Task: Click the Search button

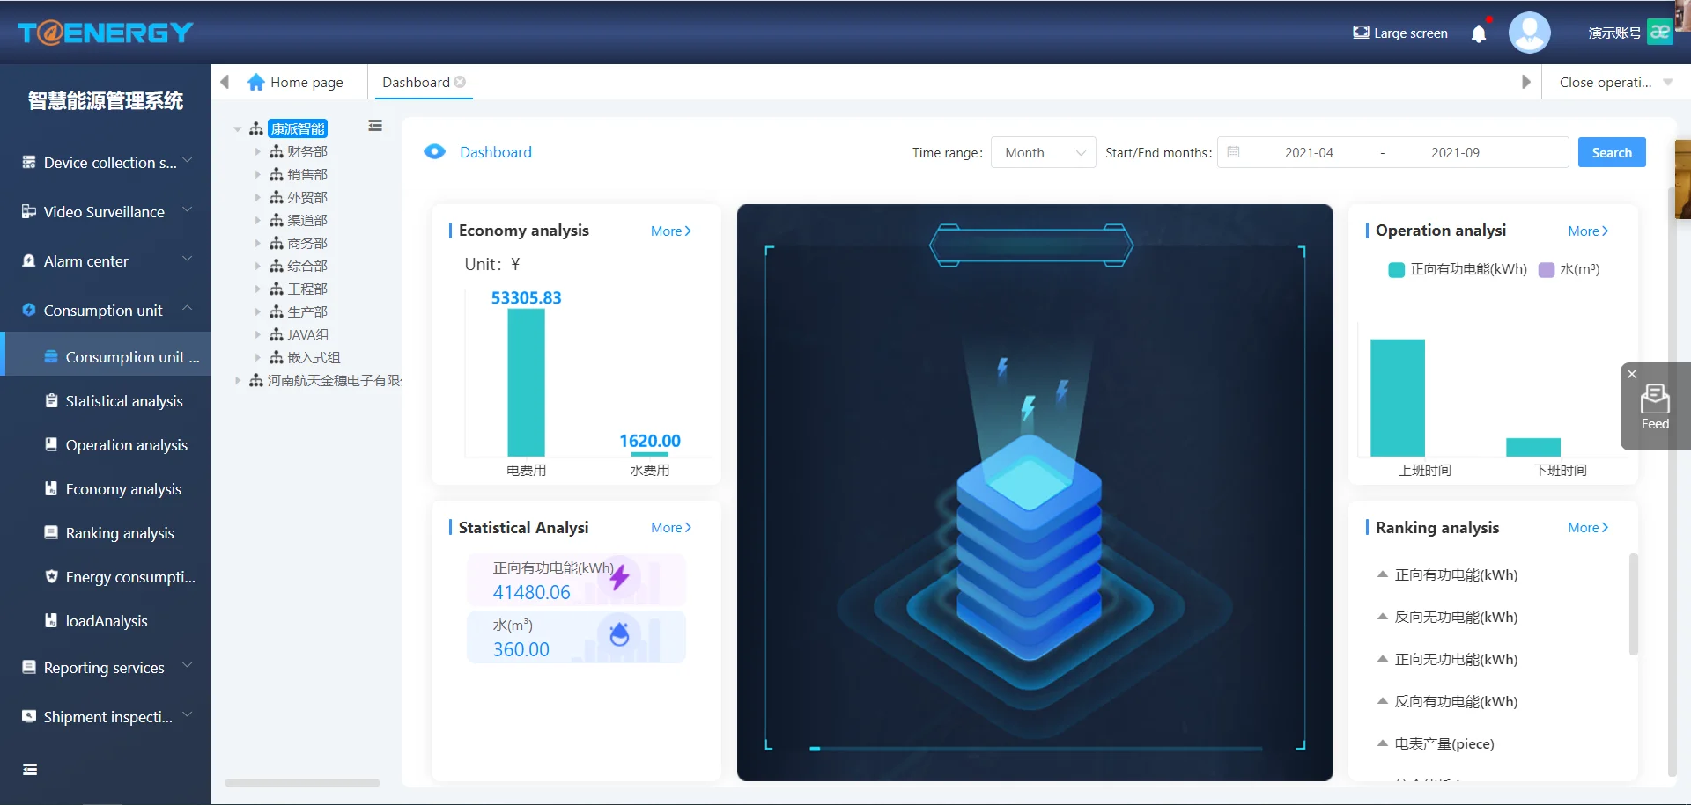Action: pos(1611,152)
